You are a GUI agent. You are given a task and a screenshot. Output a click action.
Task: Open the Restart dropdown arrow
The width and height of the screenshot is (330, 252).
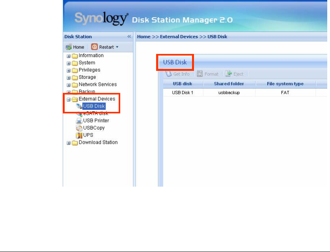click(x=117, y=47)
